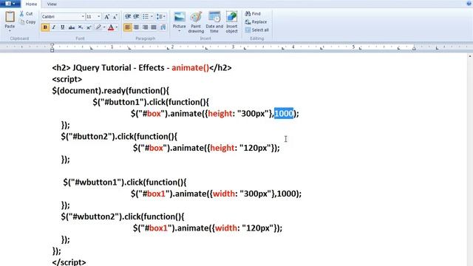The image size is (473, 266).
Task: Open the Paste options dropdown arrow
Action: click(10, 31)
